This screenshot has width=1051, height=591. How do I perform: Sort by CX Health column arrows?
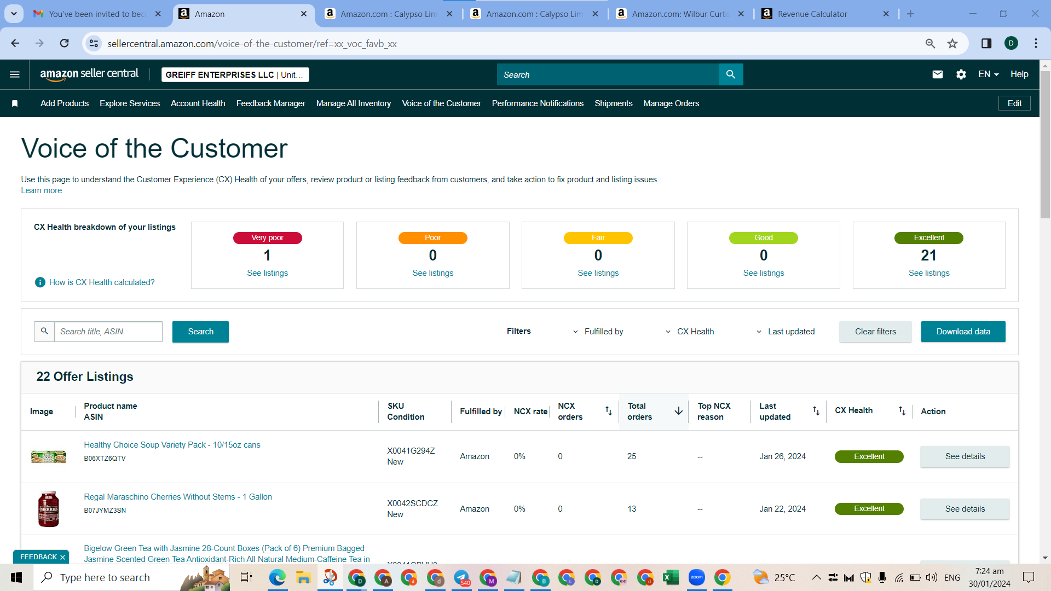(x=902, y=411)
